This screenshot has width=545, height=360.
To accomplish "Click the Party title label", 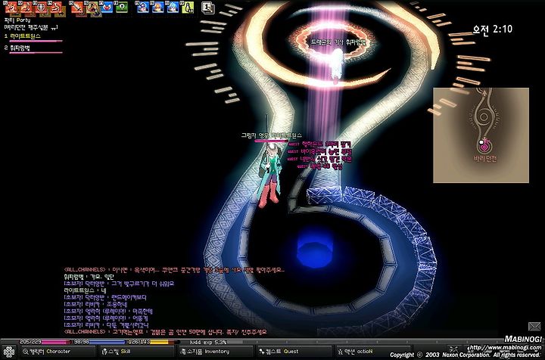I will pyautogui.click(x=17, y=20).
